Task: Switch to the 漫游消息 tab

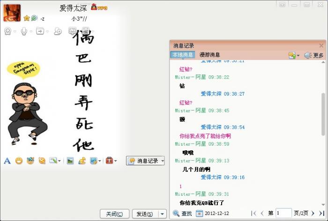Action: coord(210,55)
